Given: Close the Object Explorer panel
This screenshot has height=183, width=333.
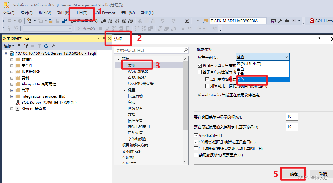Looking at the screenshot, I should (109, 38).
